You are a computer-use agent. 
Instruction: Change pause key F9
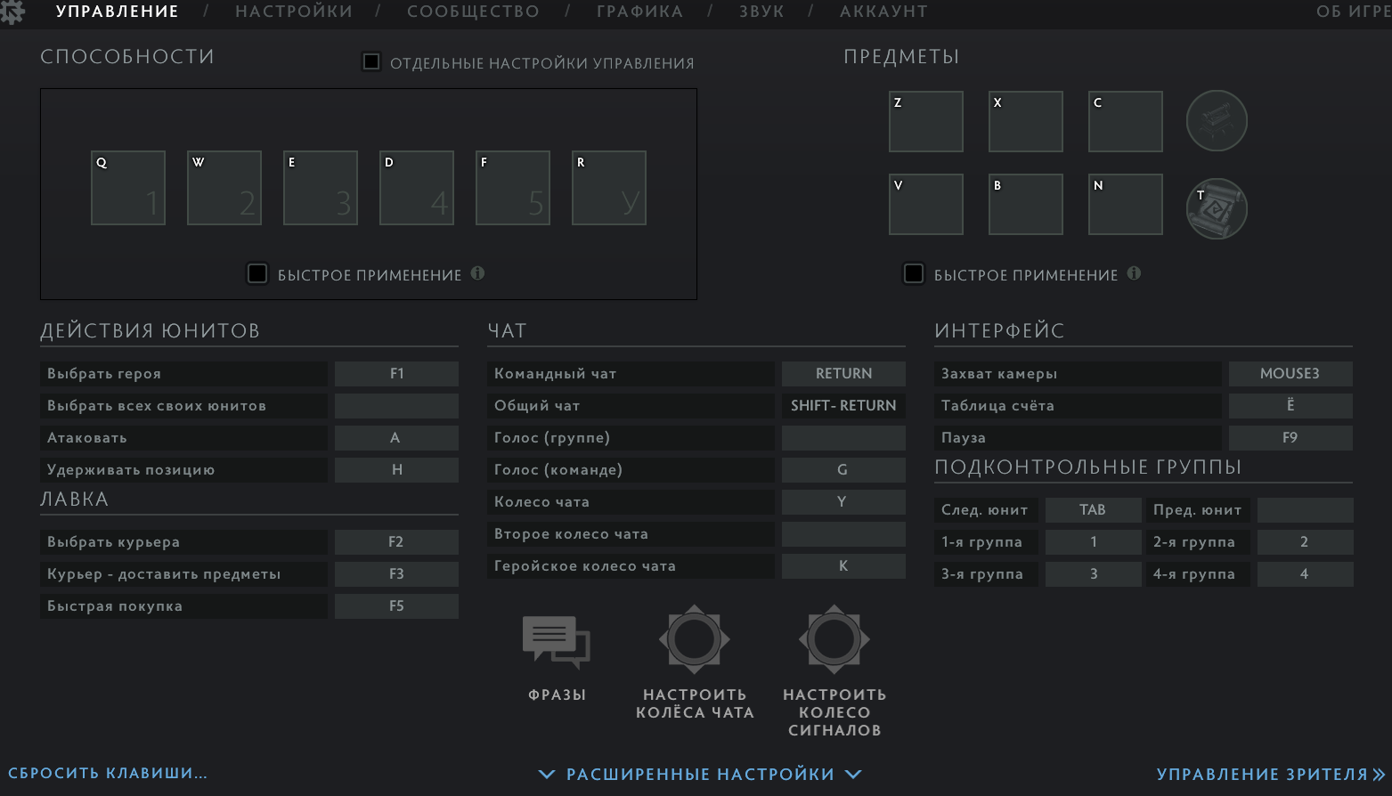point(1290,438)
